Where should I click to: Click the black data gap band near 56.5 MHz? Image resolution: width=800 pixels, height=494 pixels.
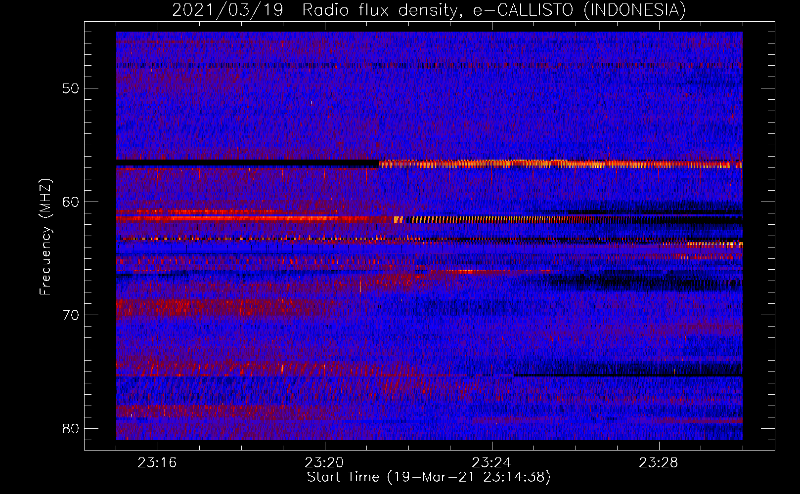248,163
